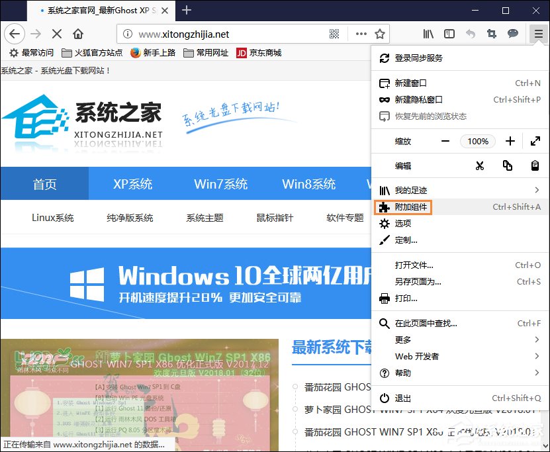
Task: Select the Paste icon in the edit row
Action: [x=535, y=166]
